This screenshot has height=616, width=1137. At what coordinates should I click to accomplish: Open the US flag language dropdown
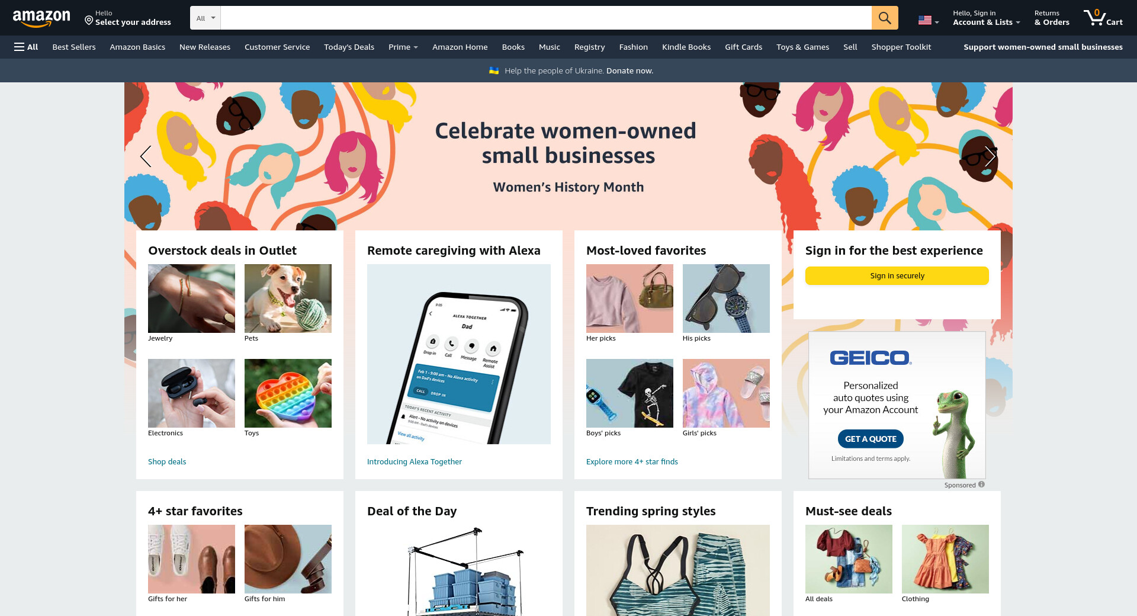pos(929,20)
